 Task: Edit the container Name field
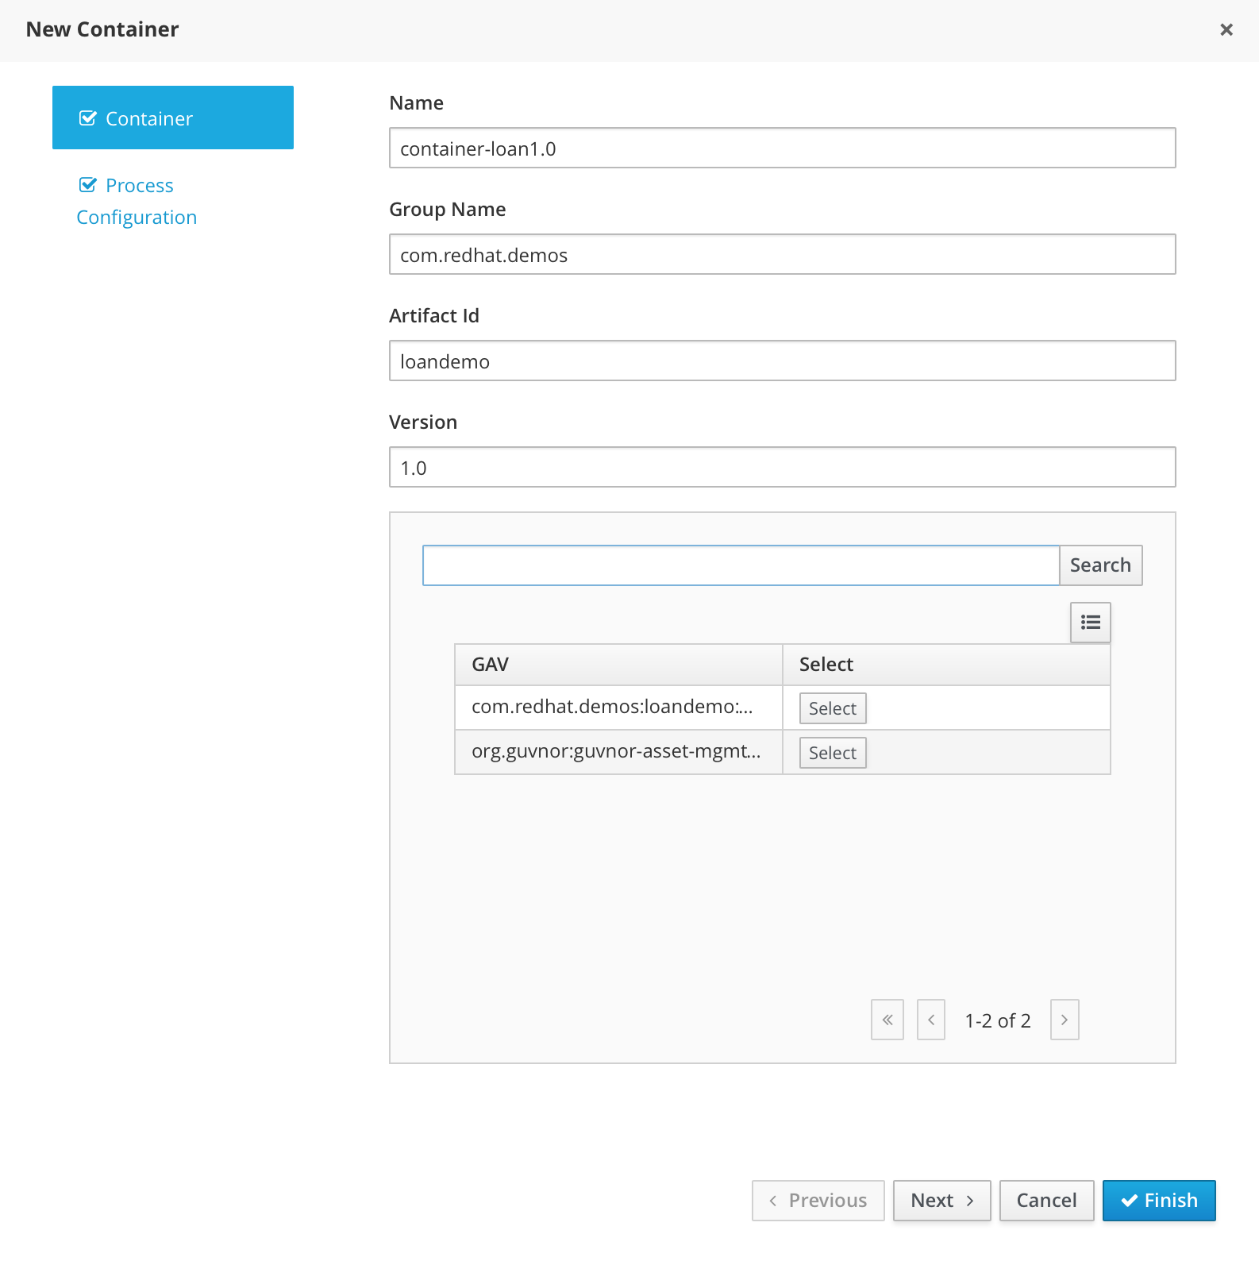(x=782, y=148)
